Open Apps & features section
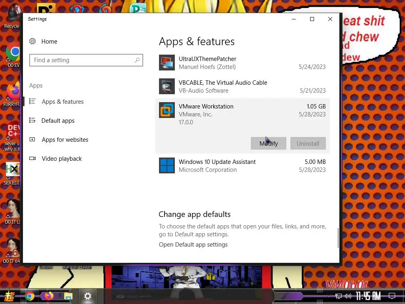 (x=62, y=102)
